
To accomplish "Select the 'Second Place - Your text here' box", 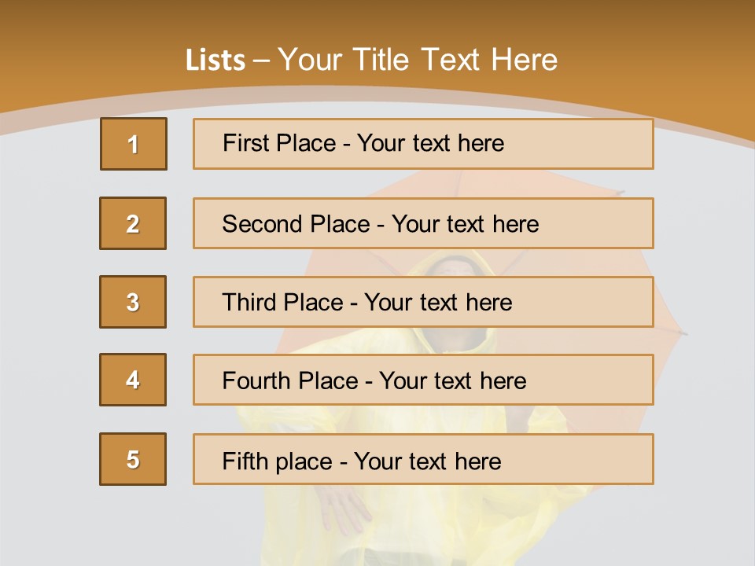I will (x=423, y=223).
